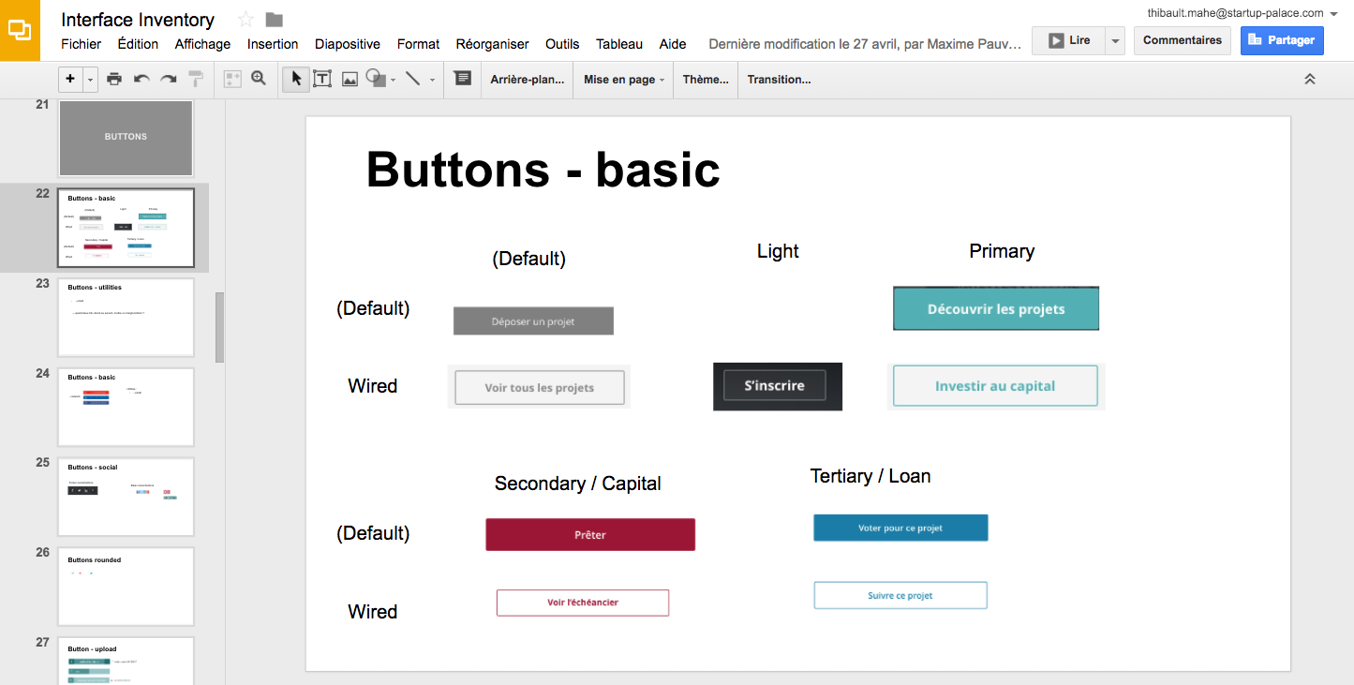Select the Secondary / Capital text label

(x=578, y=484)
